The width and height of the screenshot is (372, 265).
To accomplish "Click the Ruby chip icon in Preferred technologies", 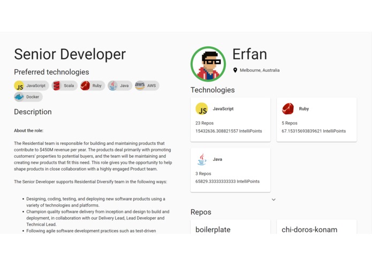I will tap(85, 85).
